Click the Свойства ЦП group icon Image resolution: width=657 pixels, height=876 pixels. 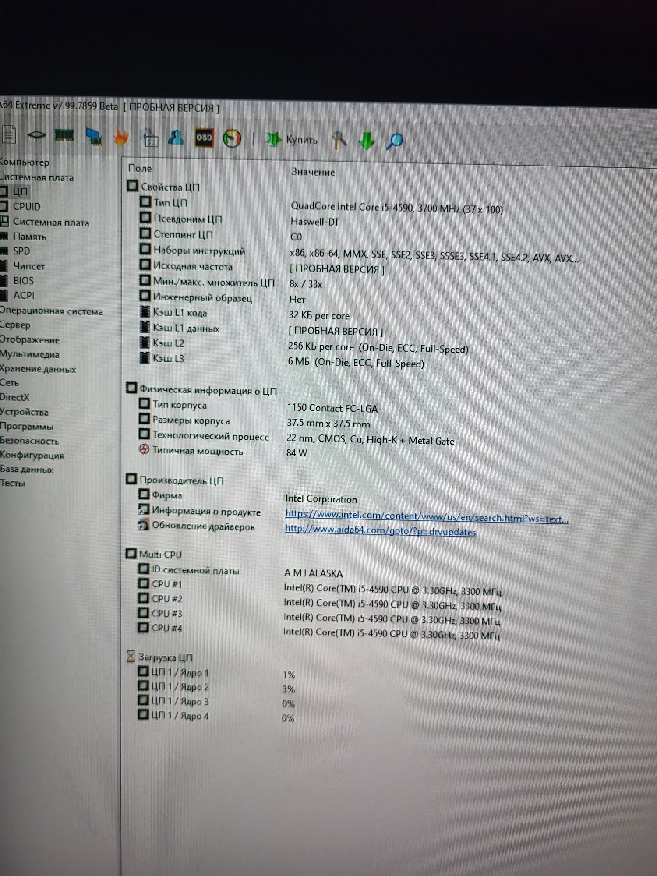click(132, 186)
